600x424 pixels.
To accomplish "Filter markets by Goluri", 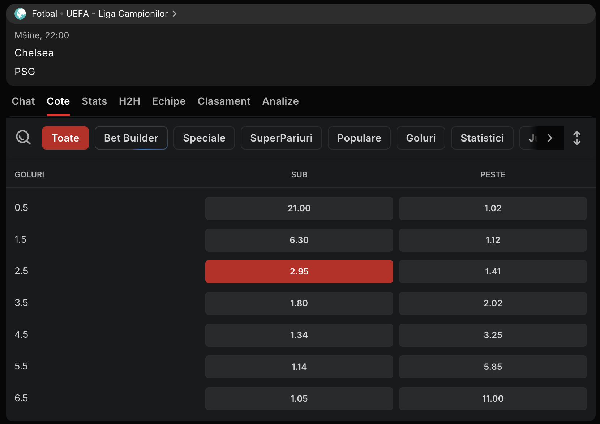I will coord(420,138).
